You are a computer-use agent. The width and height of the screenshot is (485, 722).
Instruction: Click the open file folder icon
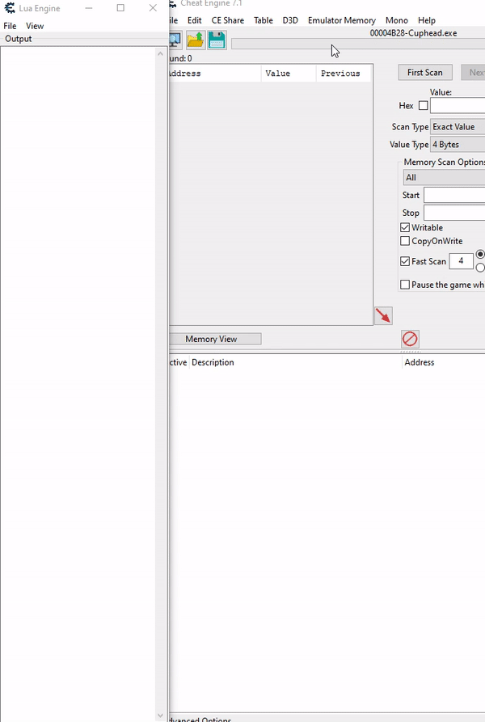(x=196, y=40)
